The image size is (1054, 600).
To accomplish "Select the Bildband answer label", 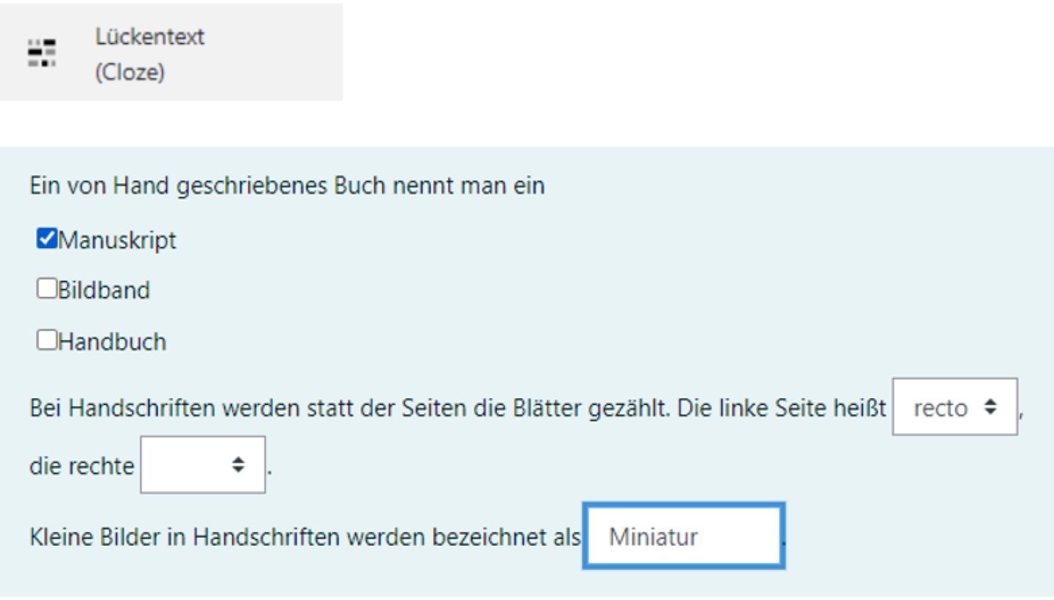I will pos(104,290).
